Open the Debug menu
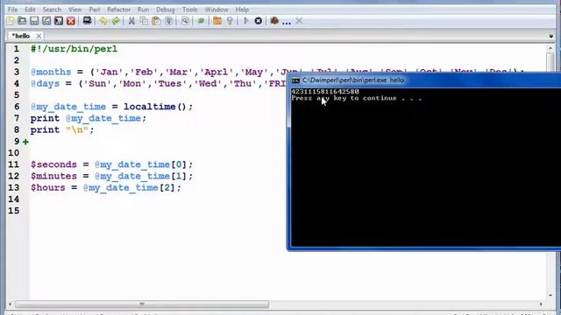The image size is (561, 315). coord(166,10)
